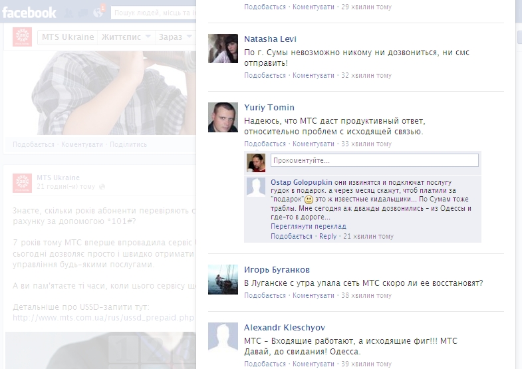Open MTS Ukraine post author link
The height and width of the screenshot is (369, 522).
click(x=58, y=178)
